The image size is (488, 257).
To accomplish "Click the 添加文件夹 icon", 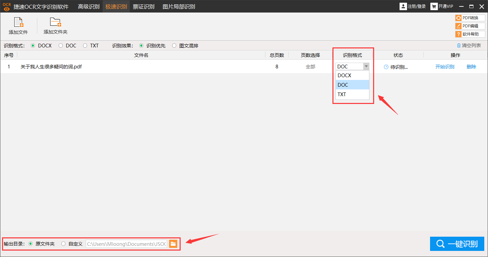I will [56, 22].
